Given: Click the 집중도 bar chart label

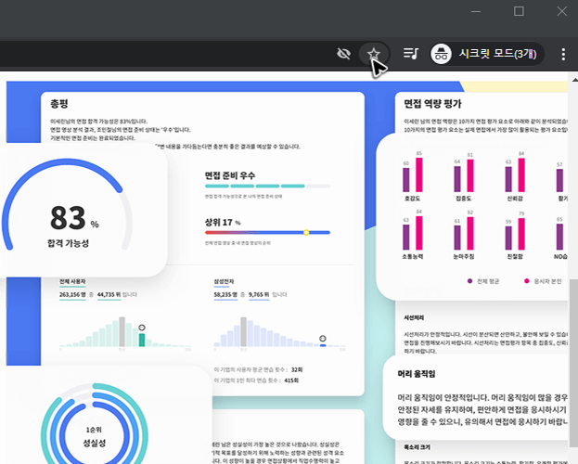Looking at the screenshot, I should [463, 199].
